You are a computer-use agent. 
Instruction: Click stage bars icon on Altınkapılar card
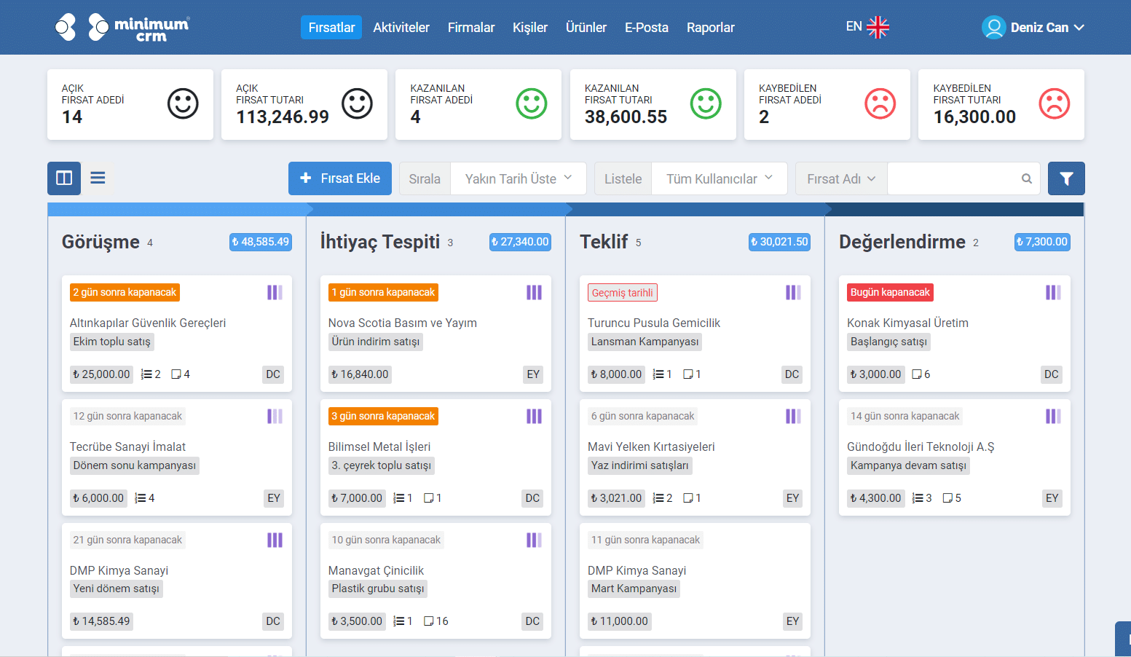click(x=275, y=292)
